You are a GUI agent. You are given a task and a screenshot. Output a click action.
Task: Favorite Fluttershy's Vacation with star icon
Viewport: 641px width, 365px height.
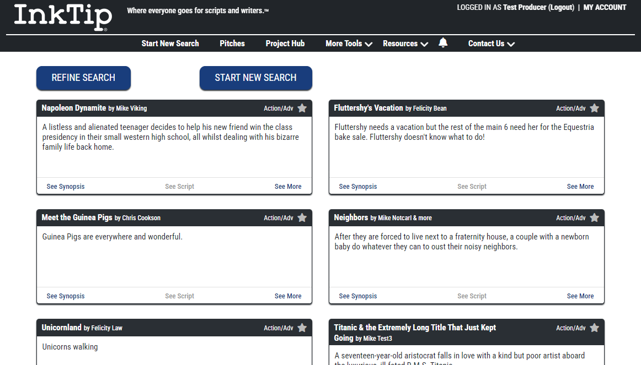pyautogui.click(x=594, y=108)
